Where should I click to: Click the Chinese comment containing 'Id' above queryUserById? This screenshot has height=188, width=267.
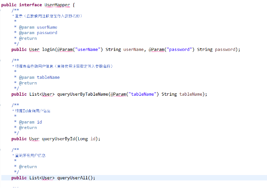point(33,111)
